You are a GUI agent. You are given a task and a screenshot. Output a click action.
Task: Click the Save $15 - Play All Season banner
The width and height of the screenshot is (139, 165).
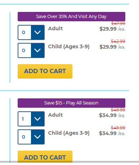pos(71,103)
